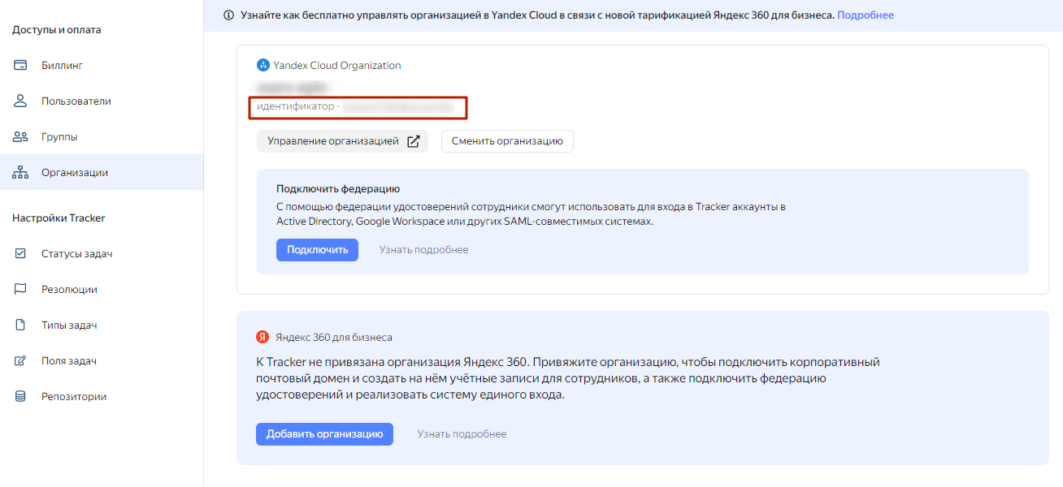Click Сменить организацию button
This screenshot has height=487, width=1063.
[x=507, y=141]
